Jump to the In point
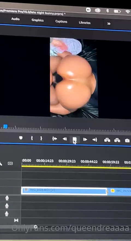 55,139
